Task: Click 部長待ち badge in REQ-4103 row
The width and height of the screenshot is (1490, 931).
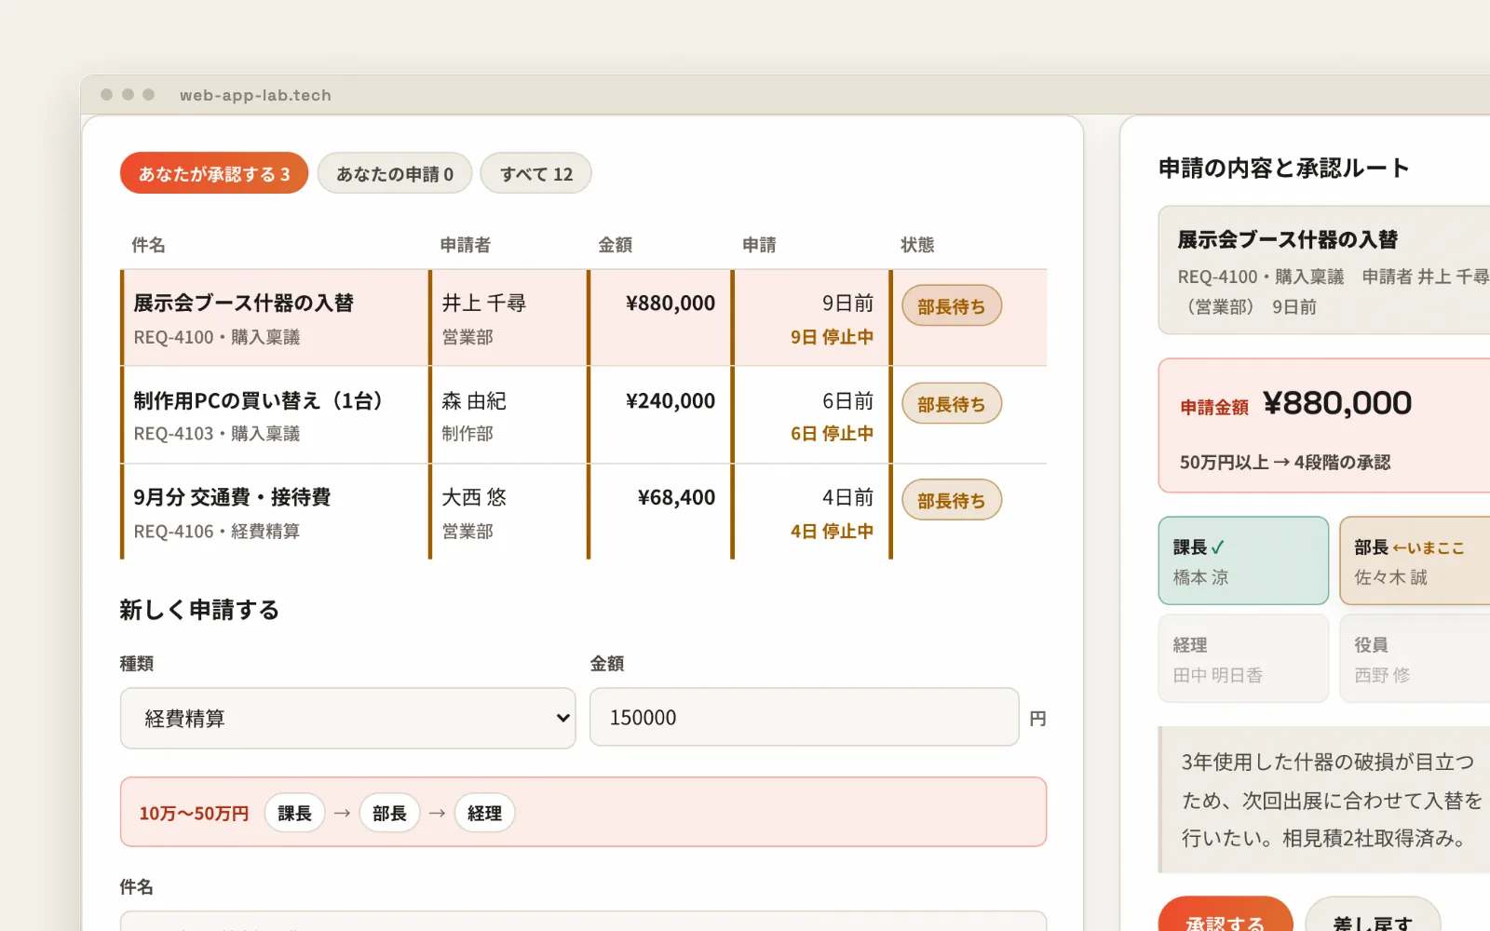Action: click(x=952, y=403)
